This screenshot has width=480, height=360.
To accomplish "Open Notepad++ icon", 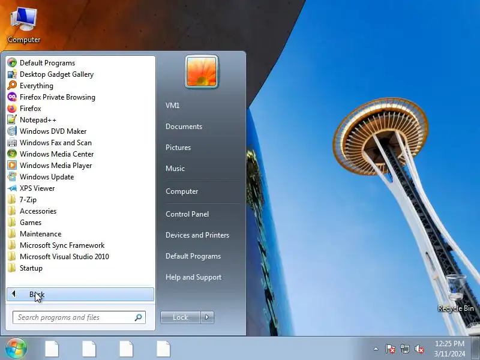I will click(x=12, y=119).
